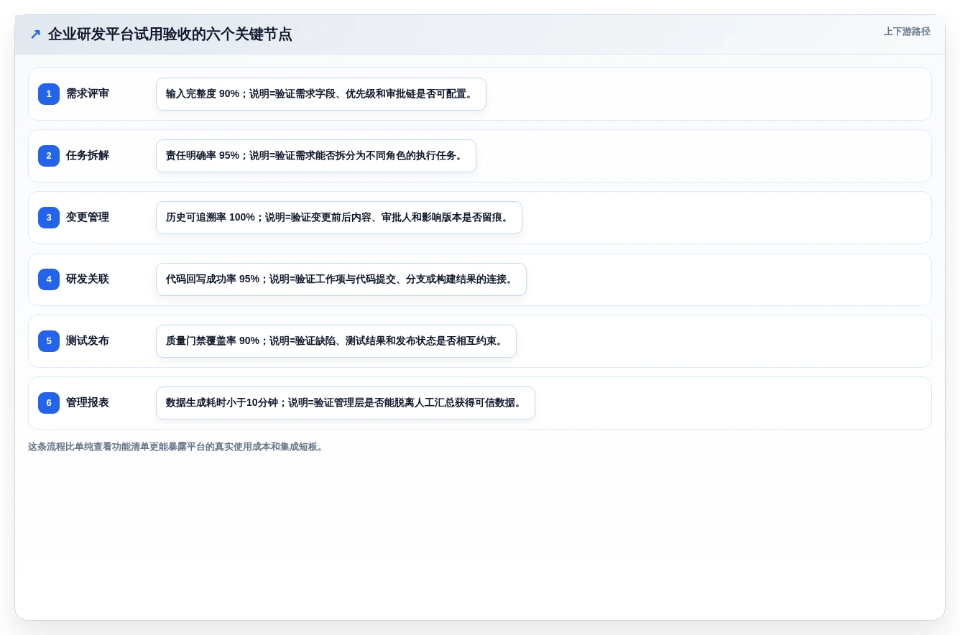The image size is (960, 635).
Task: Click the arrow icon beside the page title
Action: 35,34
